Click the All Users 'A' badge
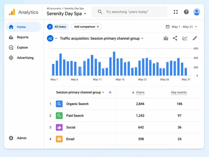209x157 pixels. tap(50, 27)
